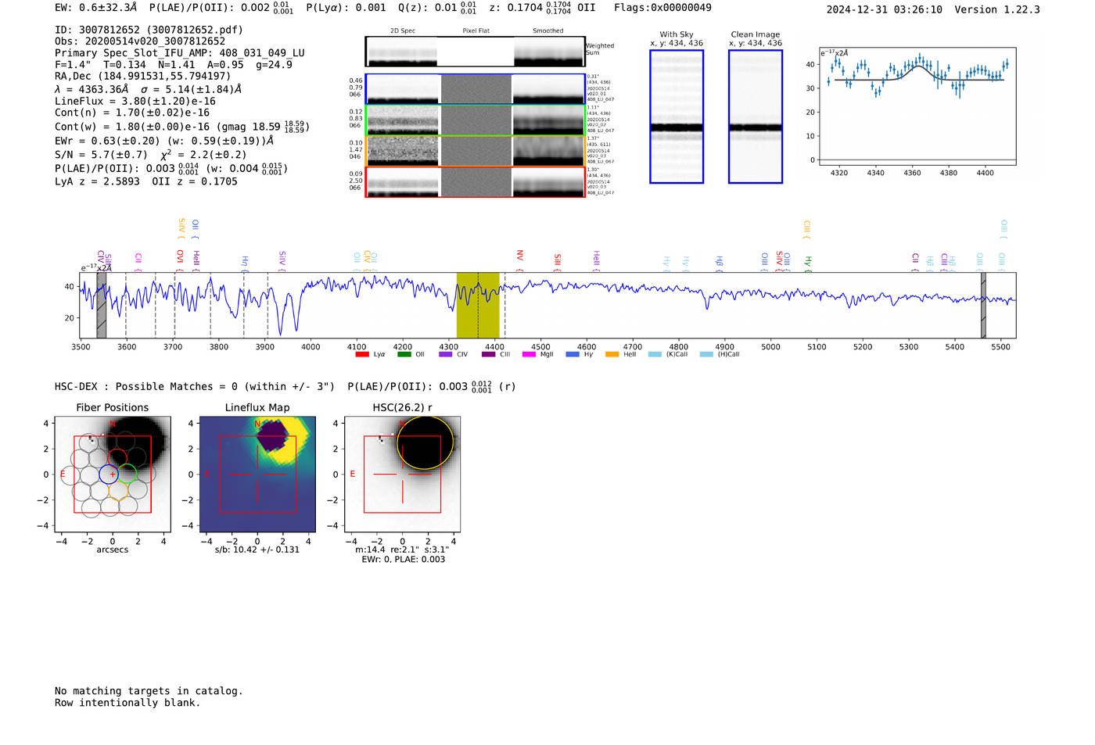
Task: Click the yellow circle on HSC image
Action: [x=425, y=442]
